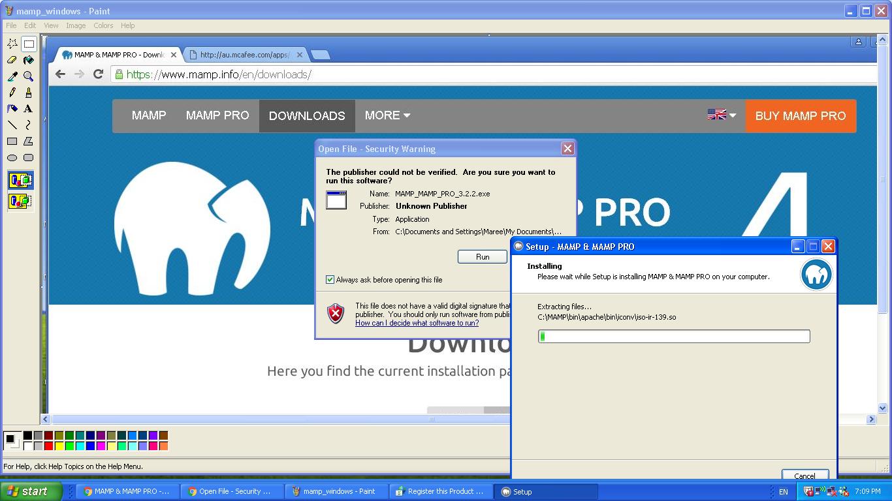Pick the bright blue color swatch
Viewport: 892px width, 501px height.
coord(90,446)
